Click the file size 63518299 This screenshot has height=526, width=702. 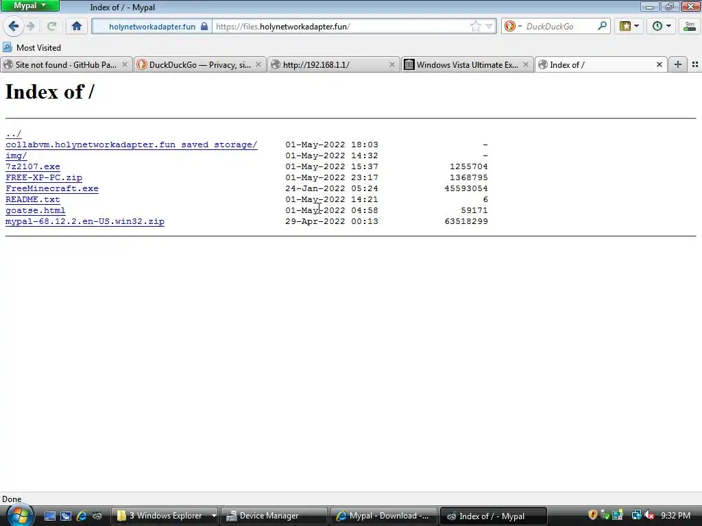466,221
